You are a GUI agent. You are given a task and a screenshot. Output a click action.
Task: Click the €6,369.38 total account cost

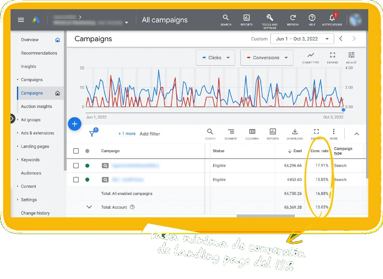(293, 207)
